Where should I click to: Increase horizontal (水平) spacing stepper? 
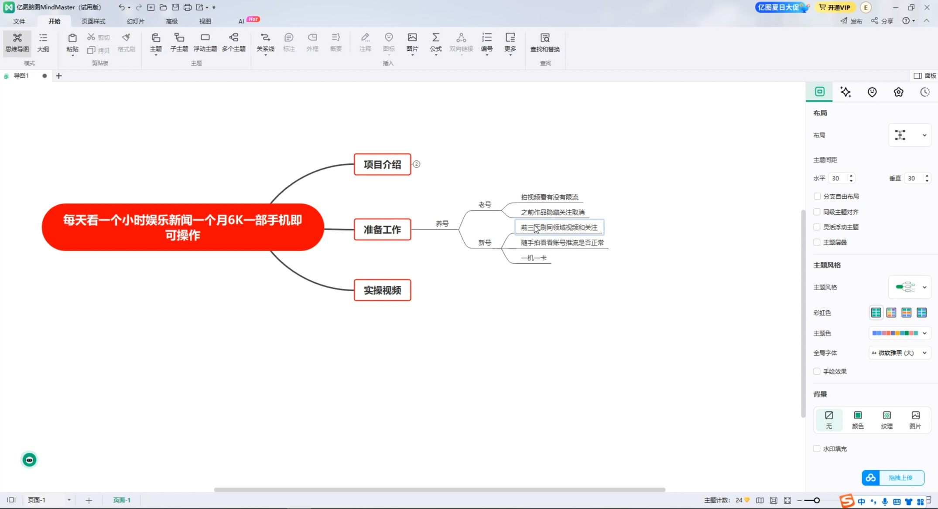(x=851, y=176)
